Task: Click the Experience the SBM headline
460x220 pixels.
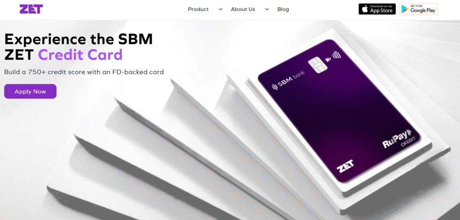Action: point(79,39)
